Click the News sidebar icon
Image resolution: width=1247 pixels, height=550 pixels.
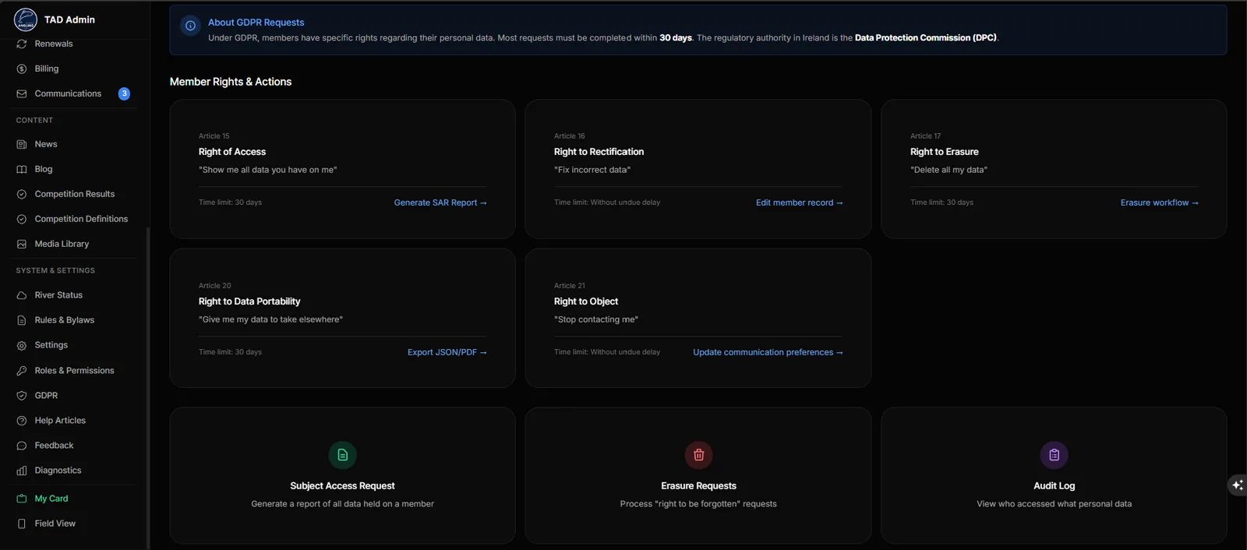[22, 144]
